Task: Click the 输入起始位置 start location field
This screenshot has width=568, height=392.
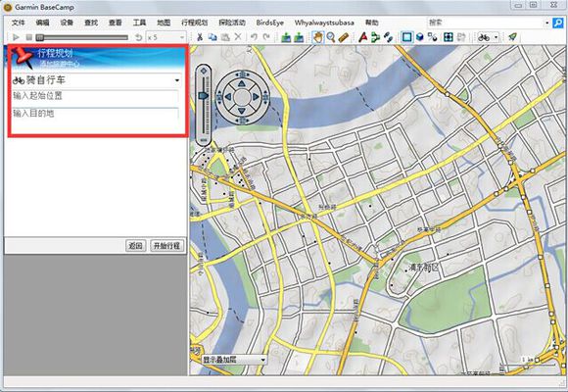Action: (x=95, y=96)
